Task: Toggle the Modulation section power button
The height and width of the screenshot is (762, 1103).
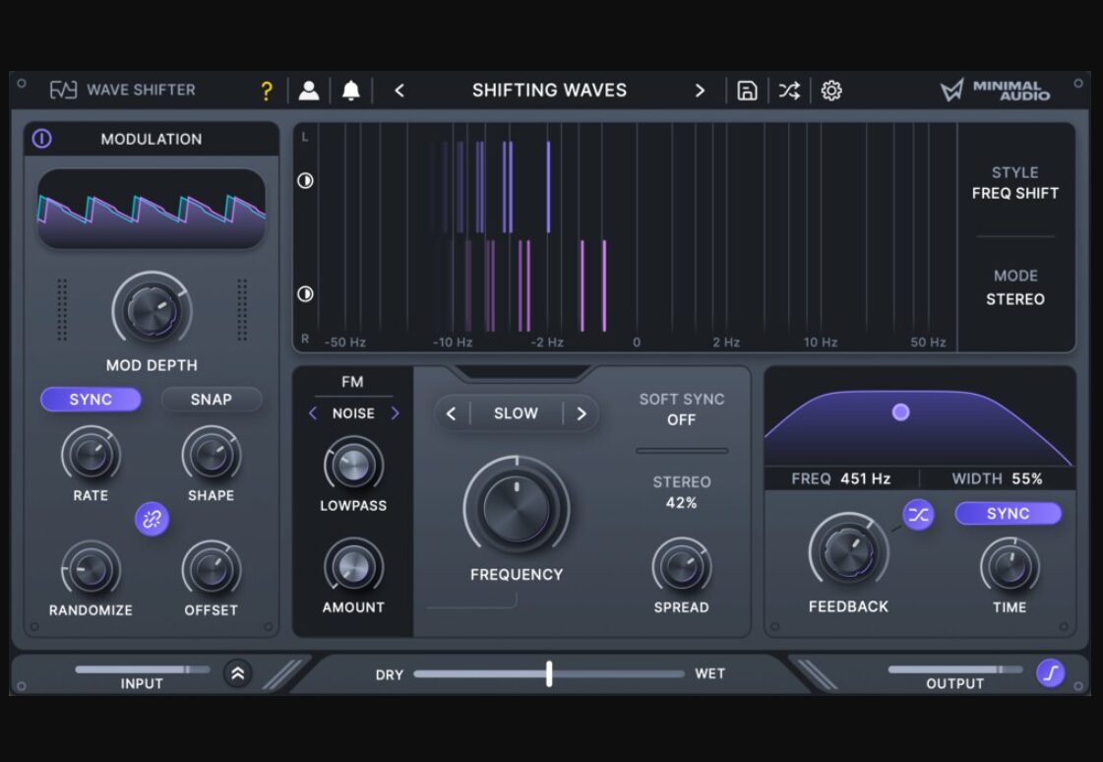Action: (40, 139)
